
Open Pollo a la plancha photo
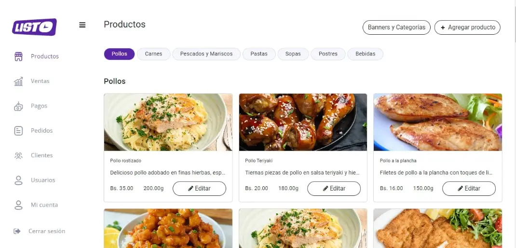(438, 122)
